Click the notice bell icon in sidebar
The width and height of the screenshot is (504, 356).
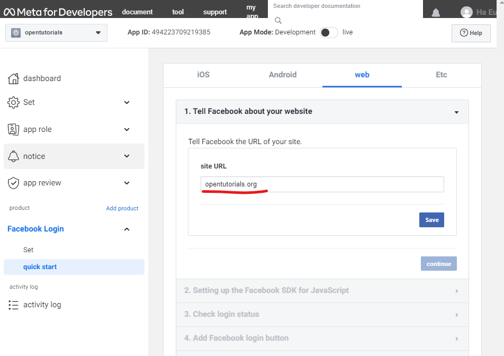[13, 156]
